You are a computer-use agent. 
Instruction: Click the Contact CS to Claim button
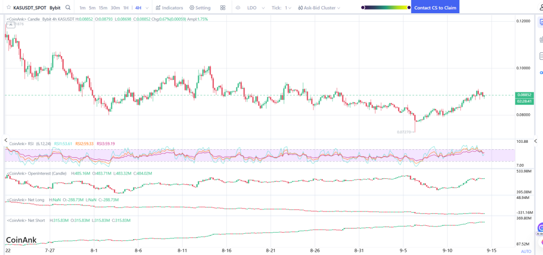click(434, 8)
